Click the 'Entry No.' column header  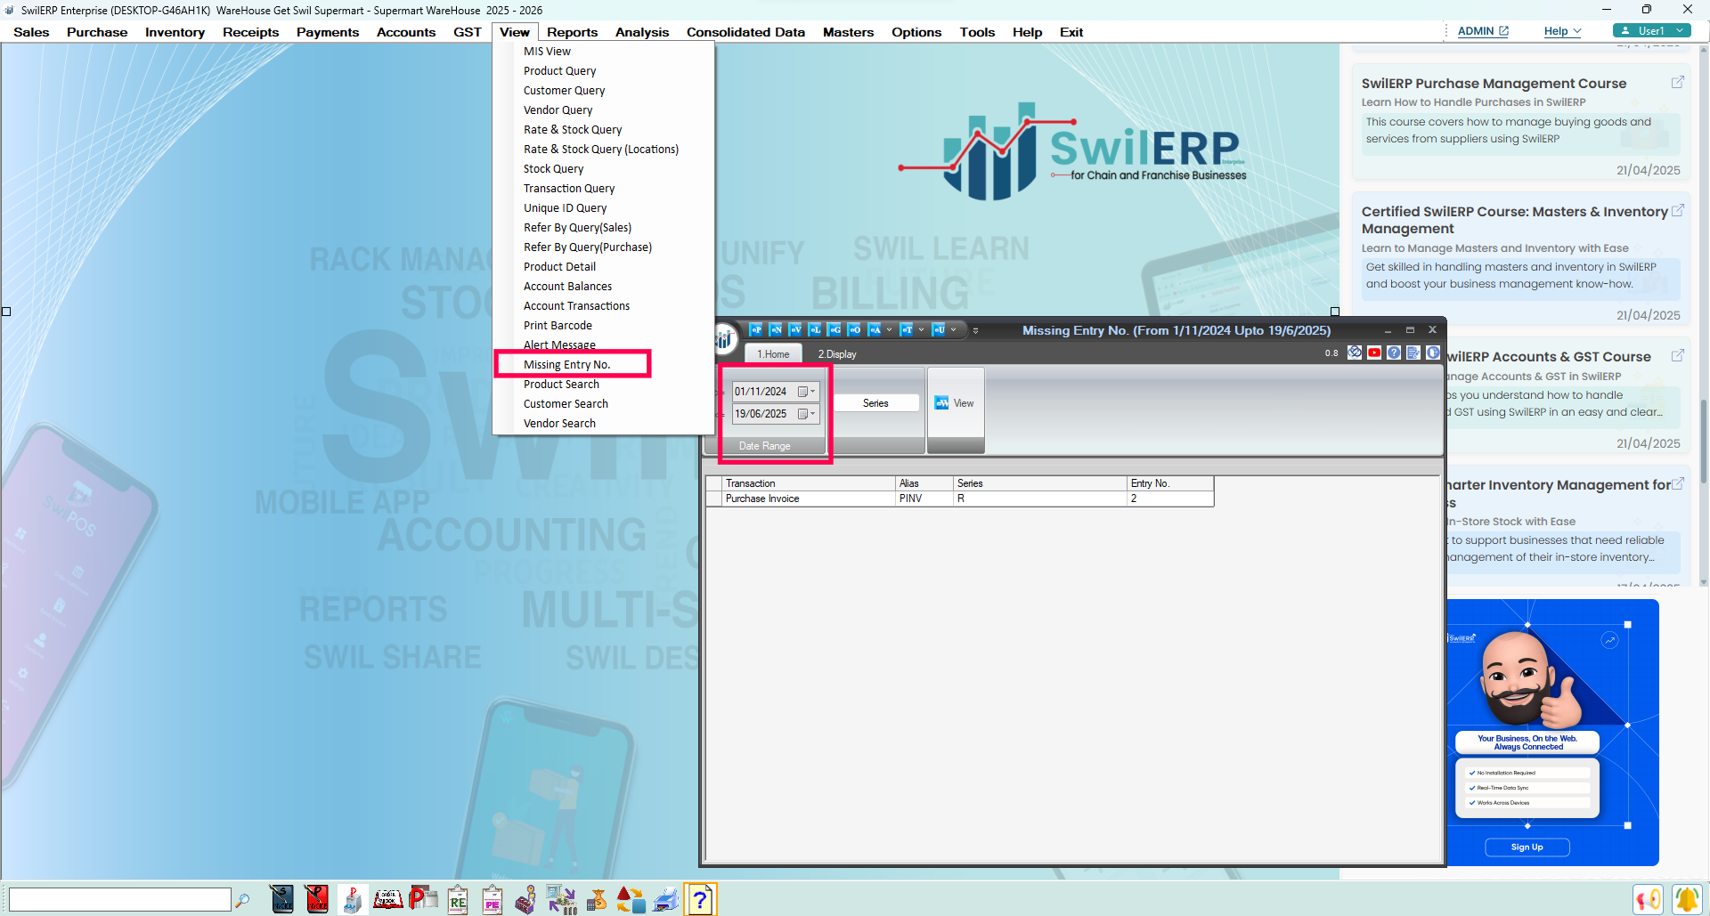click(x=1170, y=483)
